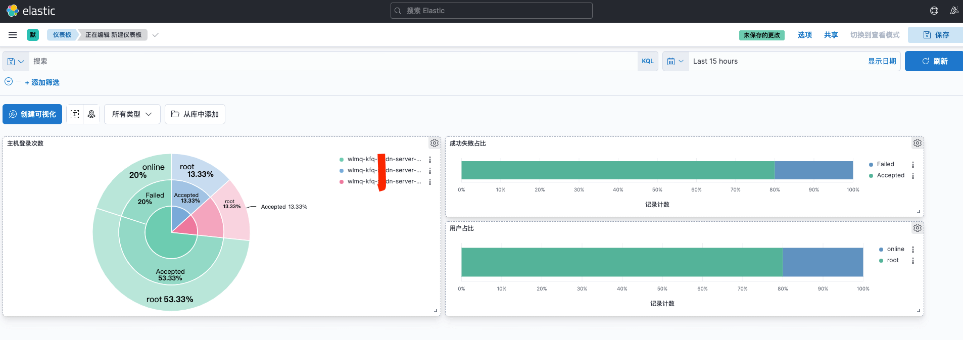Click the 仪表板 breadcrumb
The image size is (963, 340).
tap(62, 35)
